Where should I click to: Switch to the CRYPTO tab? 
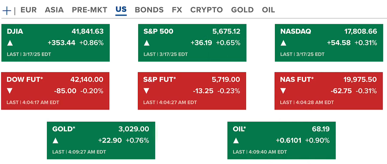pyautogui.click(x=206, y=10)
